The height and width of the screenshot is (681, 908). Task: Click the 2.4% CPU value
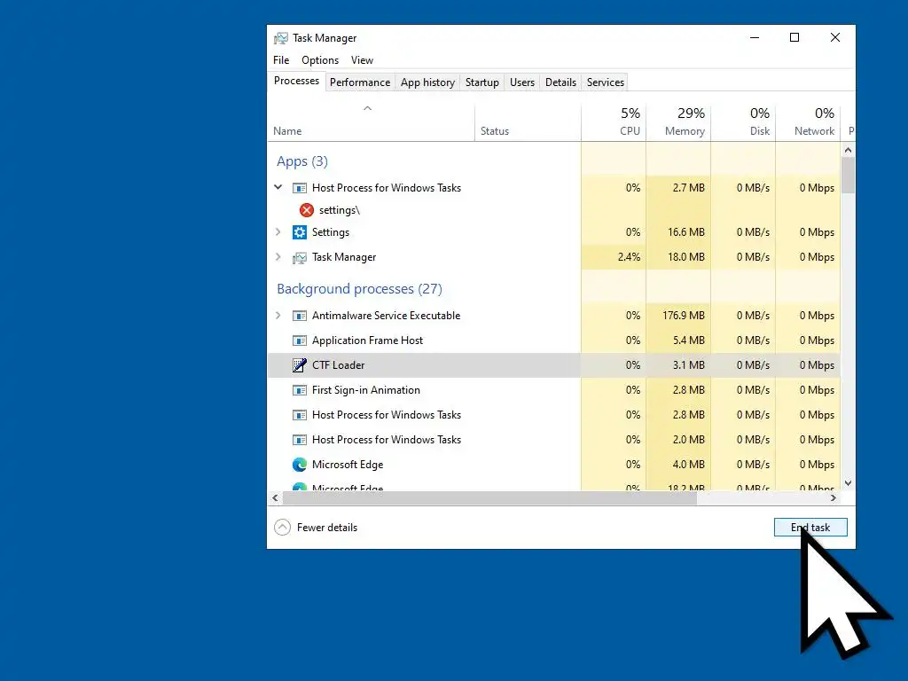(629, 257)
